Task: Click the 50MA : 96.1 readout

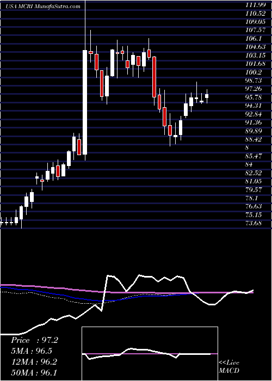Action: point(34,372)
